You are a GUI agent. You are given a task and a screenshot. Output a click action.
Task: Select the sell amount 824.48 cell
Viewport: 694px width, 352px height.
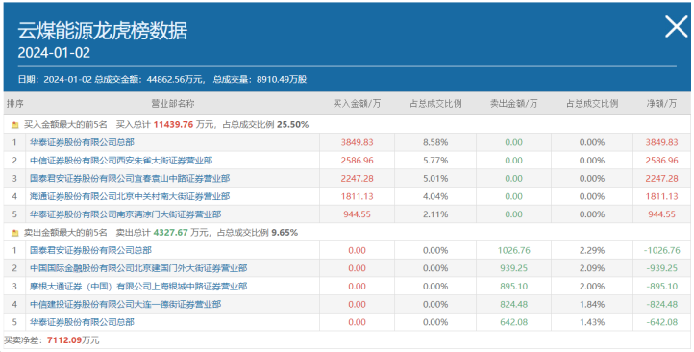514,304
